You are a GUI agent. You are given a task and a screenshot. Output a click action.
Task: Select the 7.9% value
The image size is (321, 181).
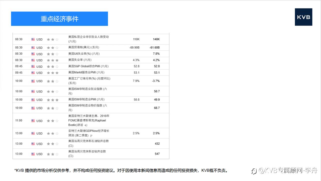tap(136, 81)
